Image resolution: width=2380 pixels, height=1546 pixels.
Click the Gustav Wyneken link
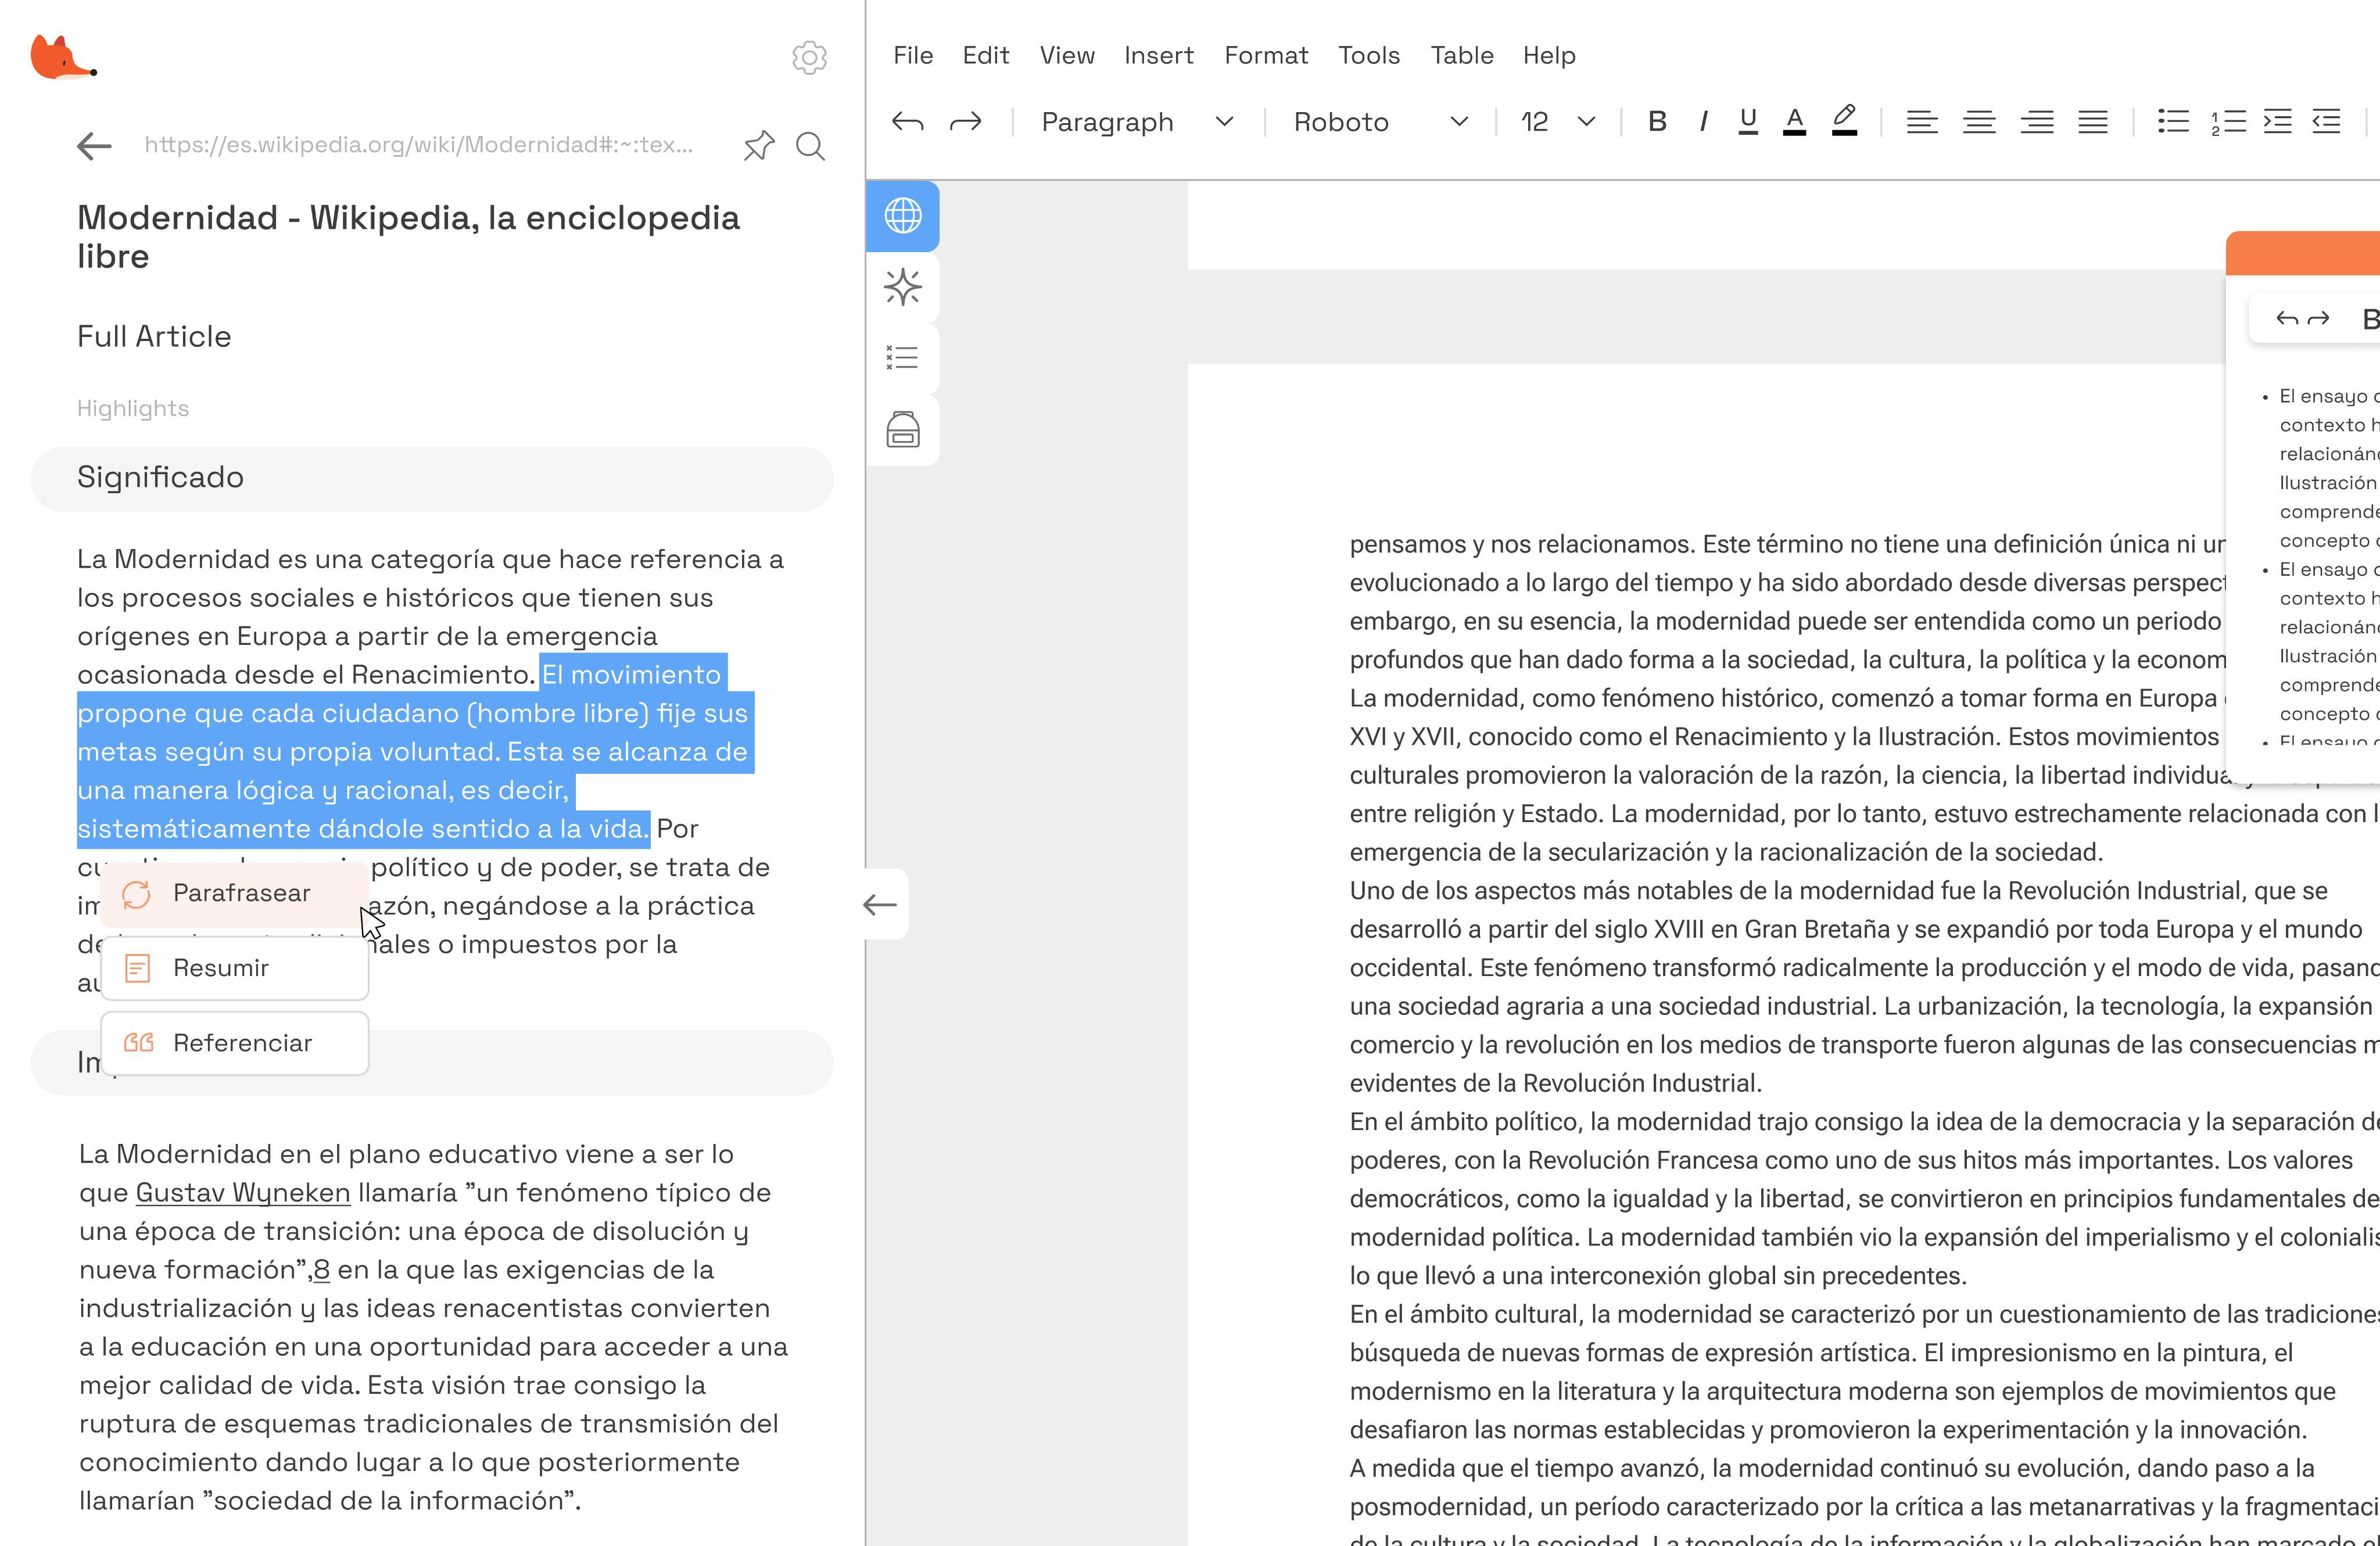[x=243, y=1193]
